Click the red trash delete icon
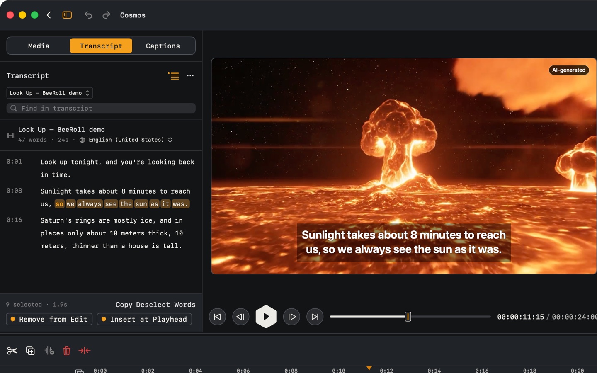597x373 pixels. 66,351
